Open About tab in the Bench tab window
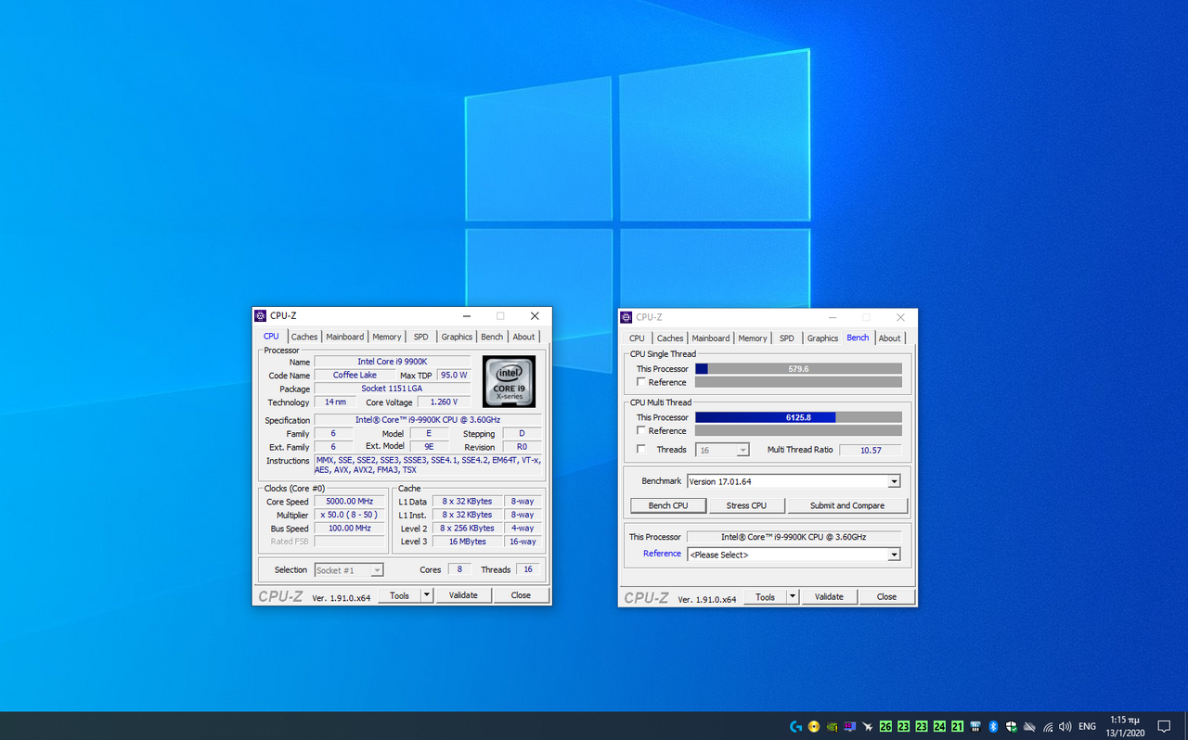 889,338
